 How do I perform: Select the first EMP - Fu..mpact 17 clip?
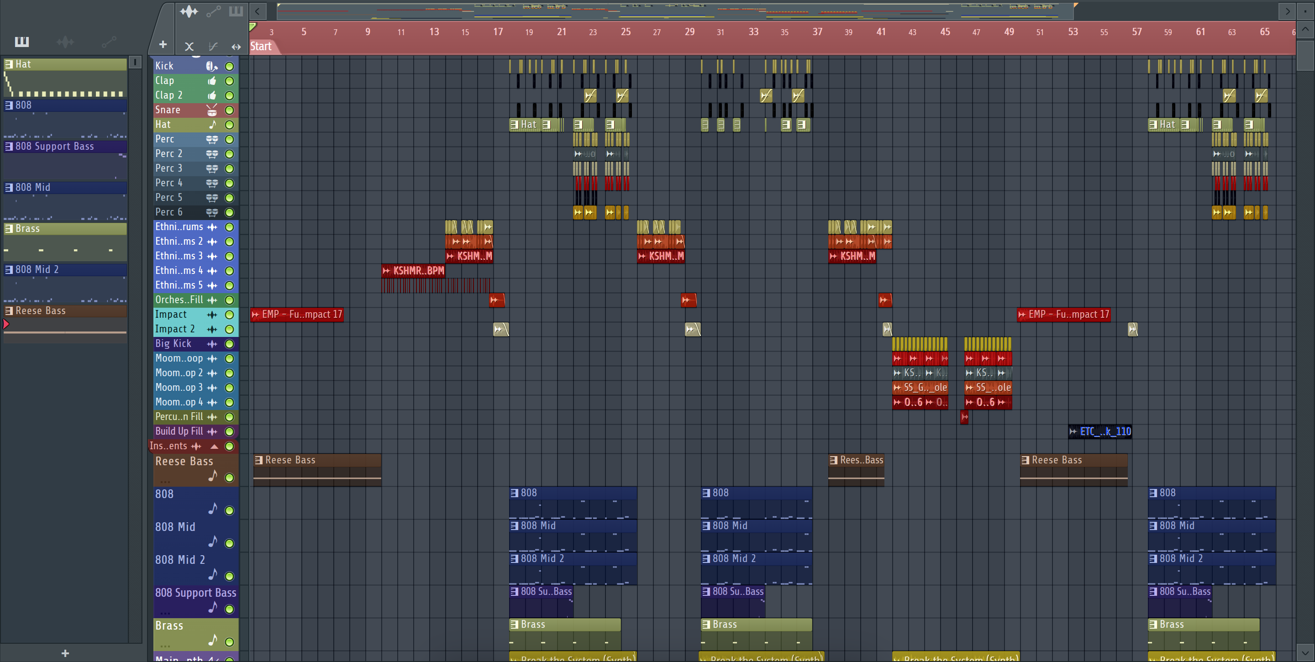click(297, 315)
